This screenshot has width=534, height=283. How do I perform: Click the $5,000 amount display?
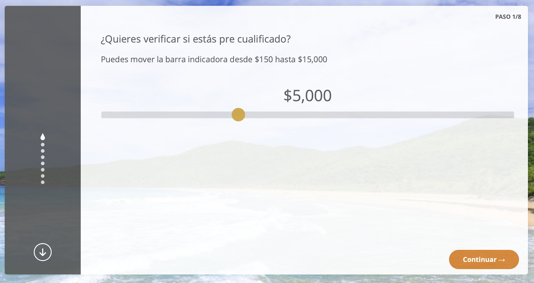pos(307,96)
